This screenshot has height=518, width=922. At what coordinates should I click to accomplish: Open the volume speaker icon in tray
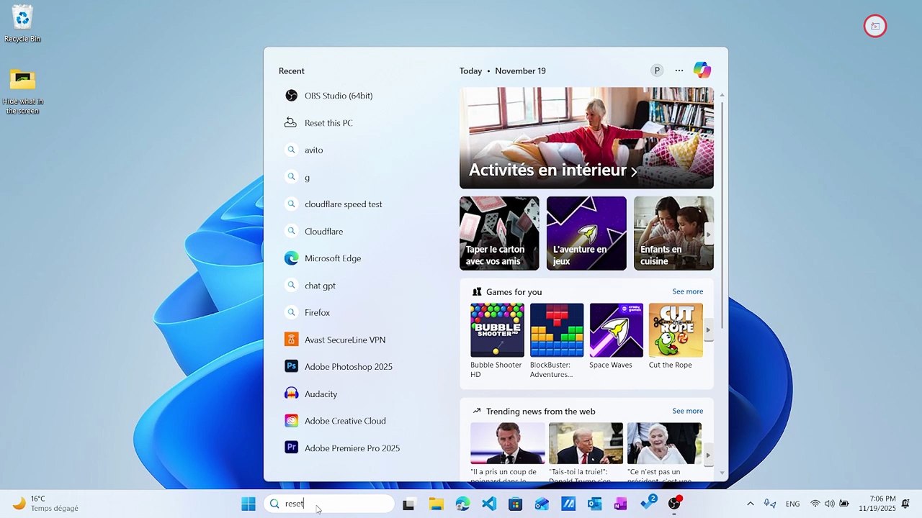[x=829, y=504]
